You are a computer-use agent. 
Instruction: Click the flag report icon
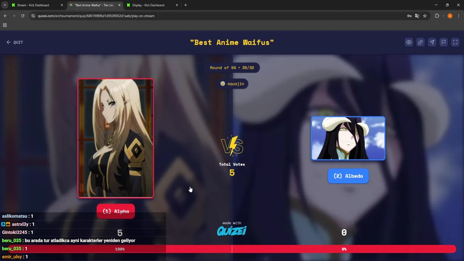(x=443, y=42)
